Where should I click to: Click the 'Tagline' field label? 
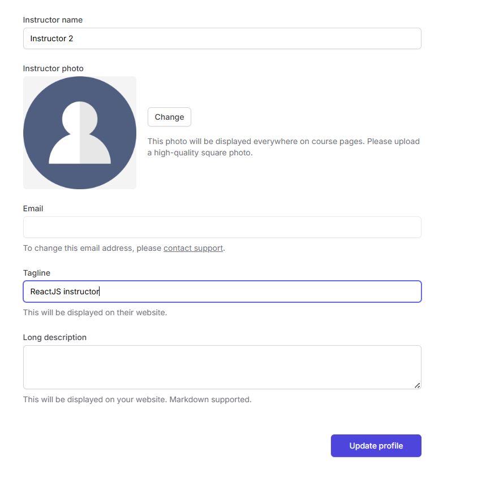pyautogui.click(x=37, y=273)
